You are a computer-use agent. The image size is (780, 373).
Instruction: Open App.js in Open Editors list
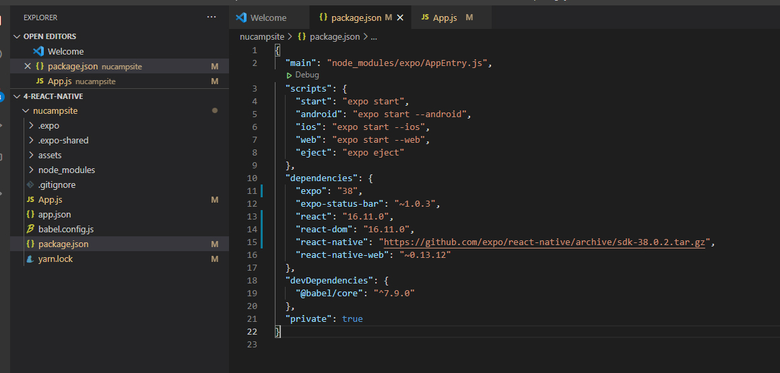(60, 81)
